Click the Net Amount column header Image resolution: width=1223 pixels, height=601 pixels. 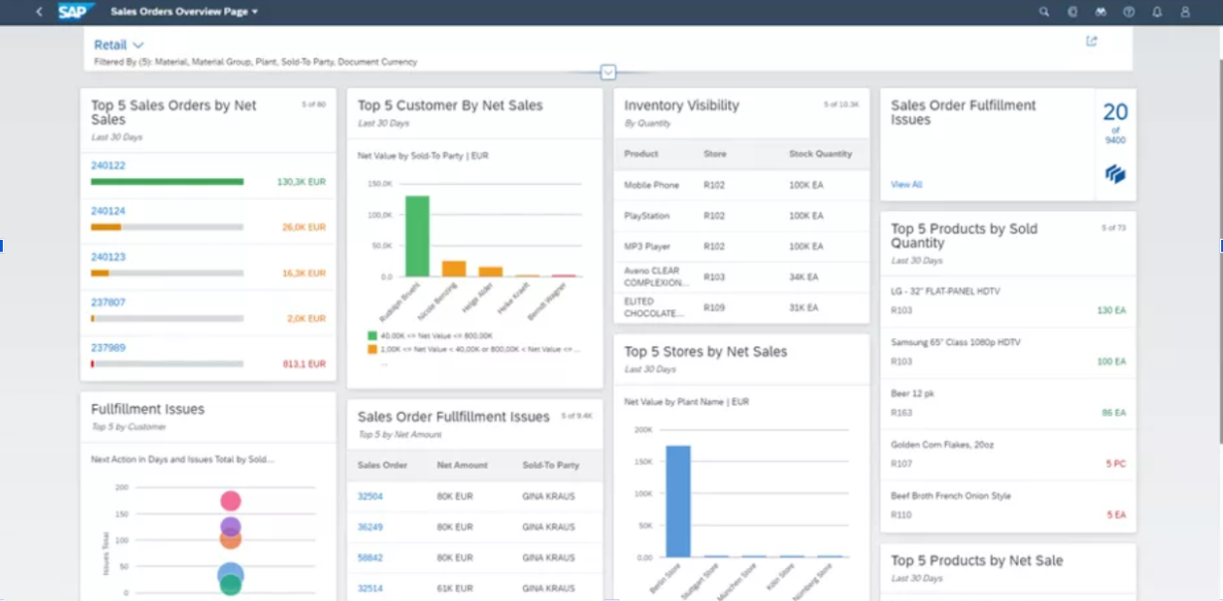coord(462,466)
